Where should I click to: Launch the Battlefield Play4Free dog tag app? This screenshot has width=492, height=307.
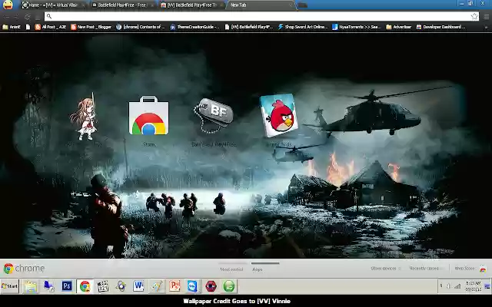tap(214, 115)
